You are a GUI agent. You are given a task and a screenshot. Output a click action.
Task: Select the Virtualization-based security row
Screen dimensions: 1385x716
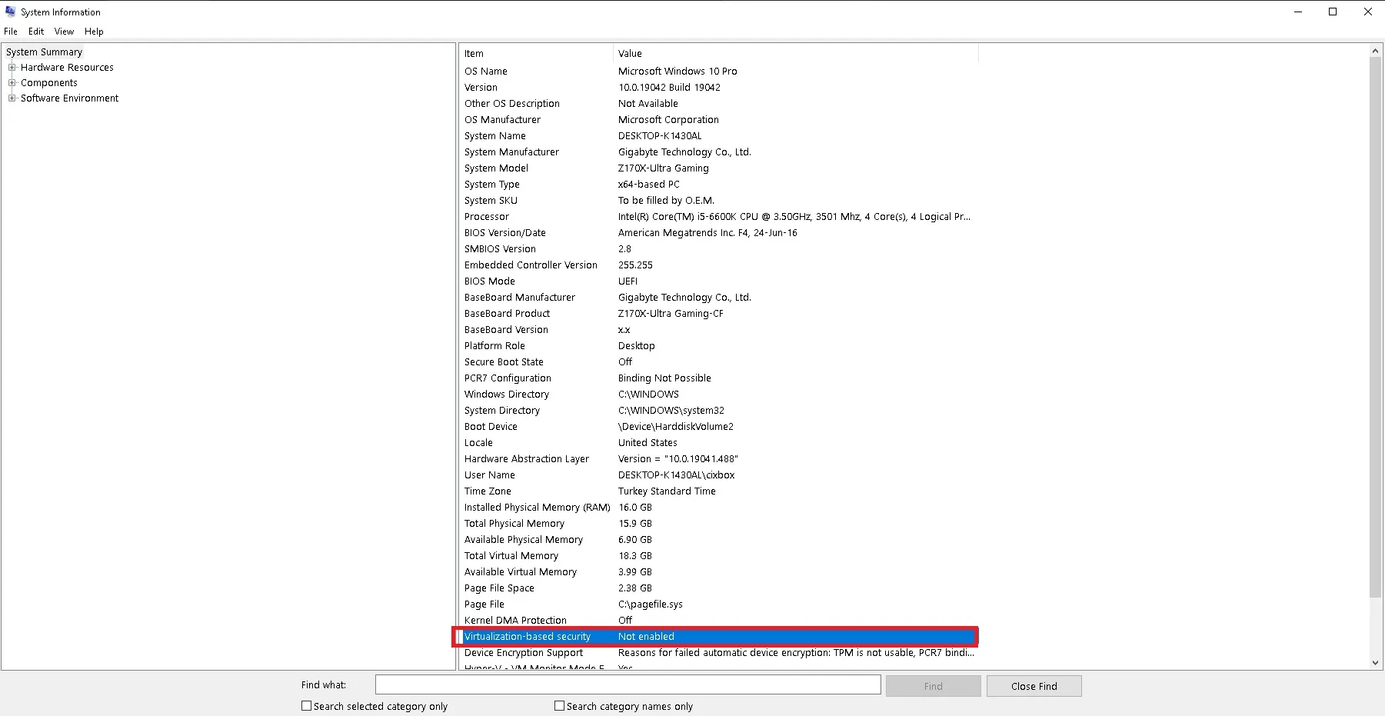point(719,637)
